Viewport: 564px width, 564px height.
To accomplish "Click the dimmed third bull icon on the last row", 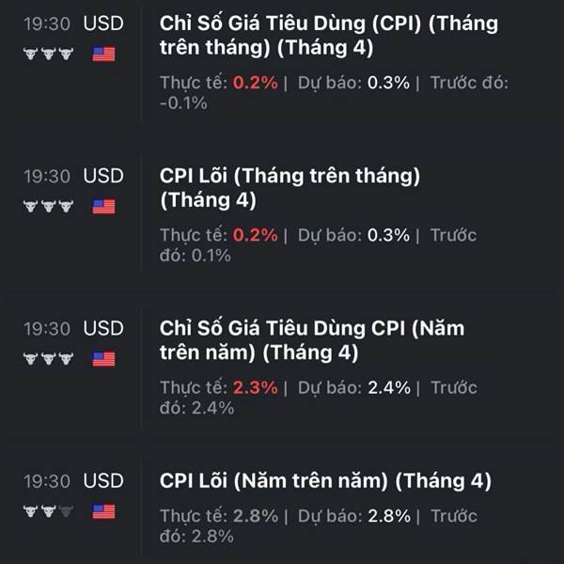I will [66, 511].
